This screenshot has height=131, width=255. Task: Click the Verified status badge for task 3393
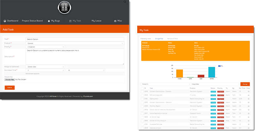click(x=213, y=92)
